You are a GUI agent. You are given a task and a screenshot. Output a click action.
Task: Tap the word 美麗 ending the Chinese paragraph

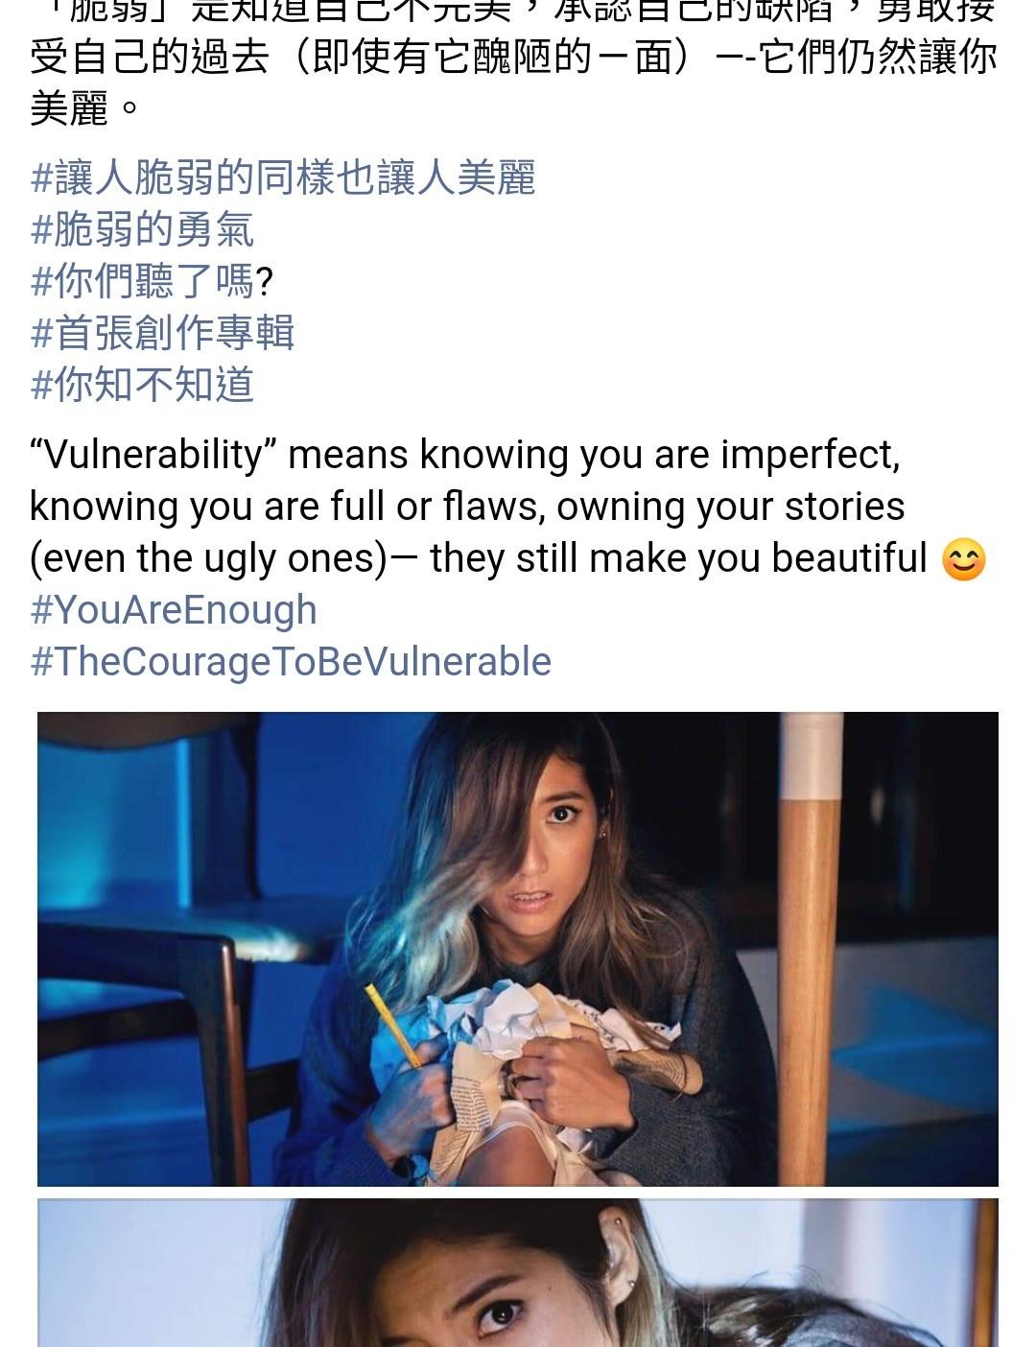tap(69, 107)
